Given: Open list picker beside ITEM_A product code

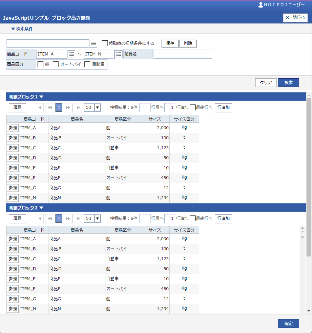Looking at the screenshot, I should [71, 54].
